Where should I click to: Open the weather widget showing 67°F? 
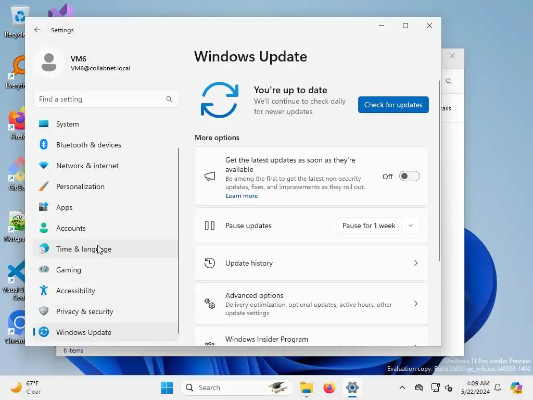[26, 387]
